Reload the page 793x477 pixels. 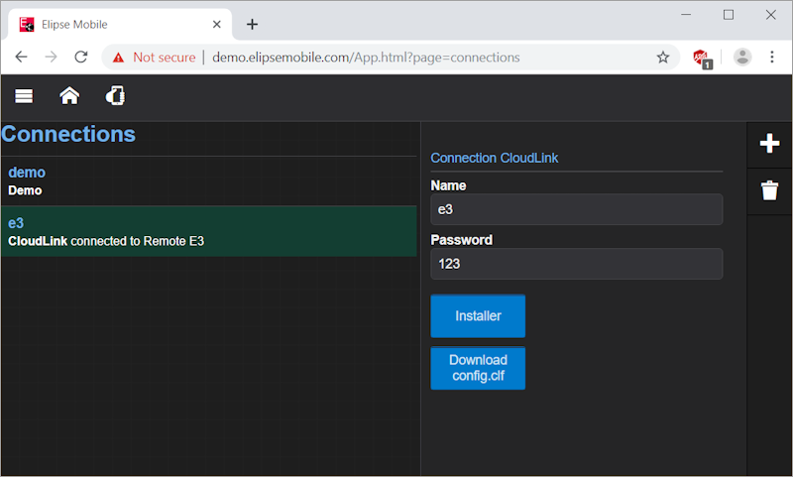click(x=81, y=58)
